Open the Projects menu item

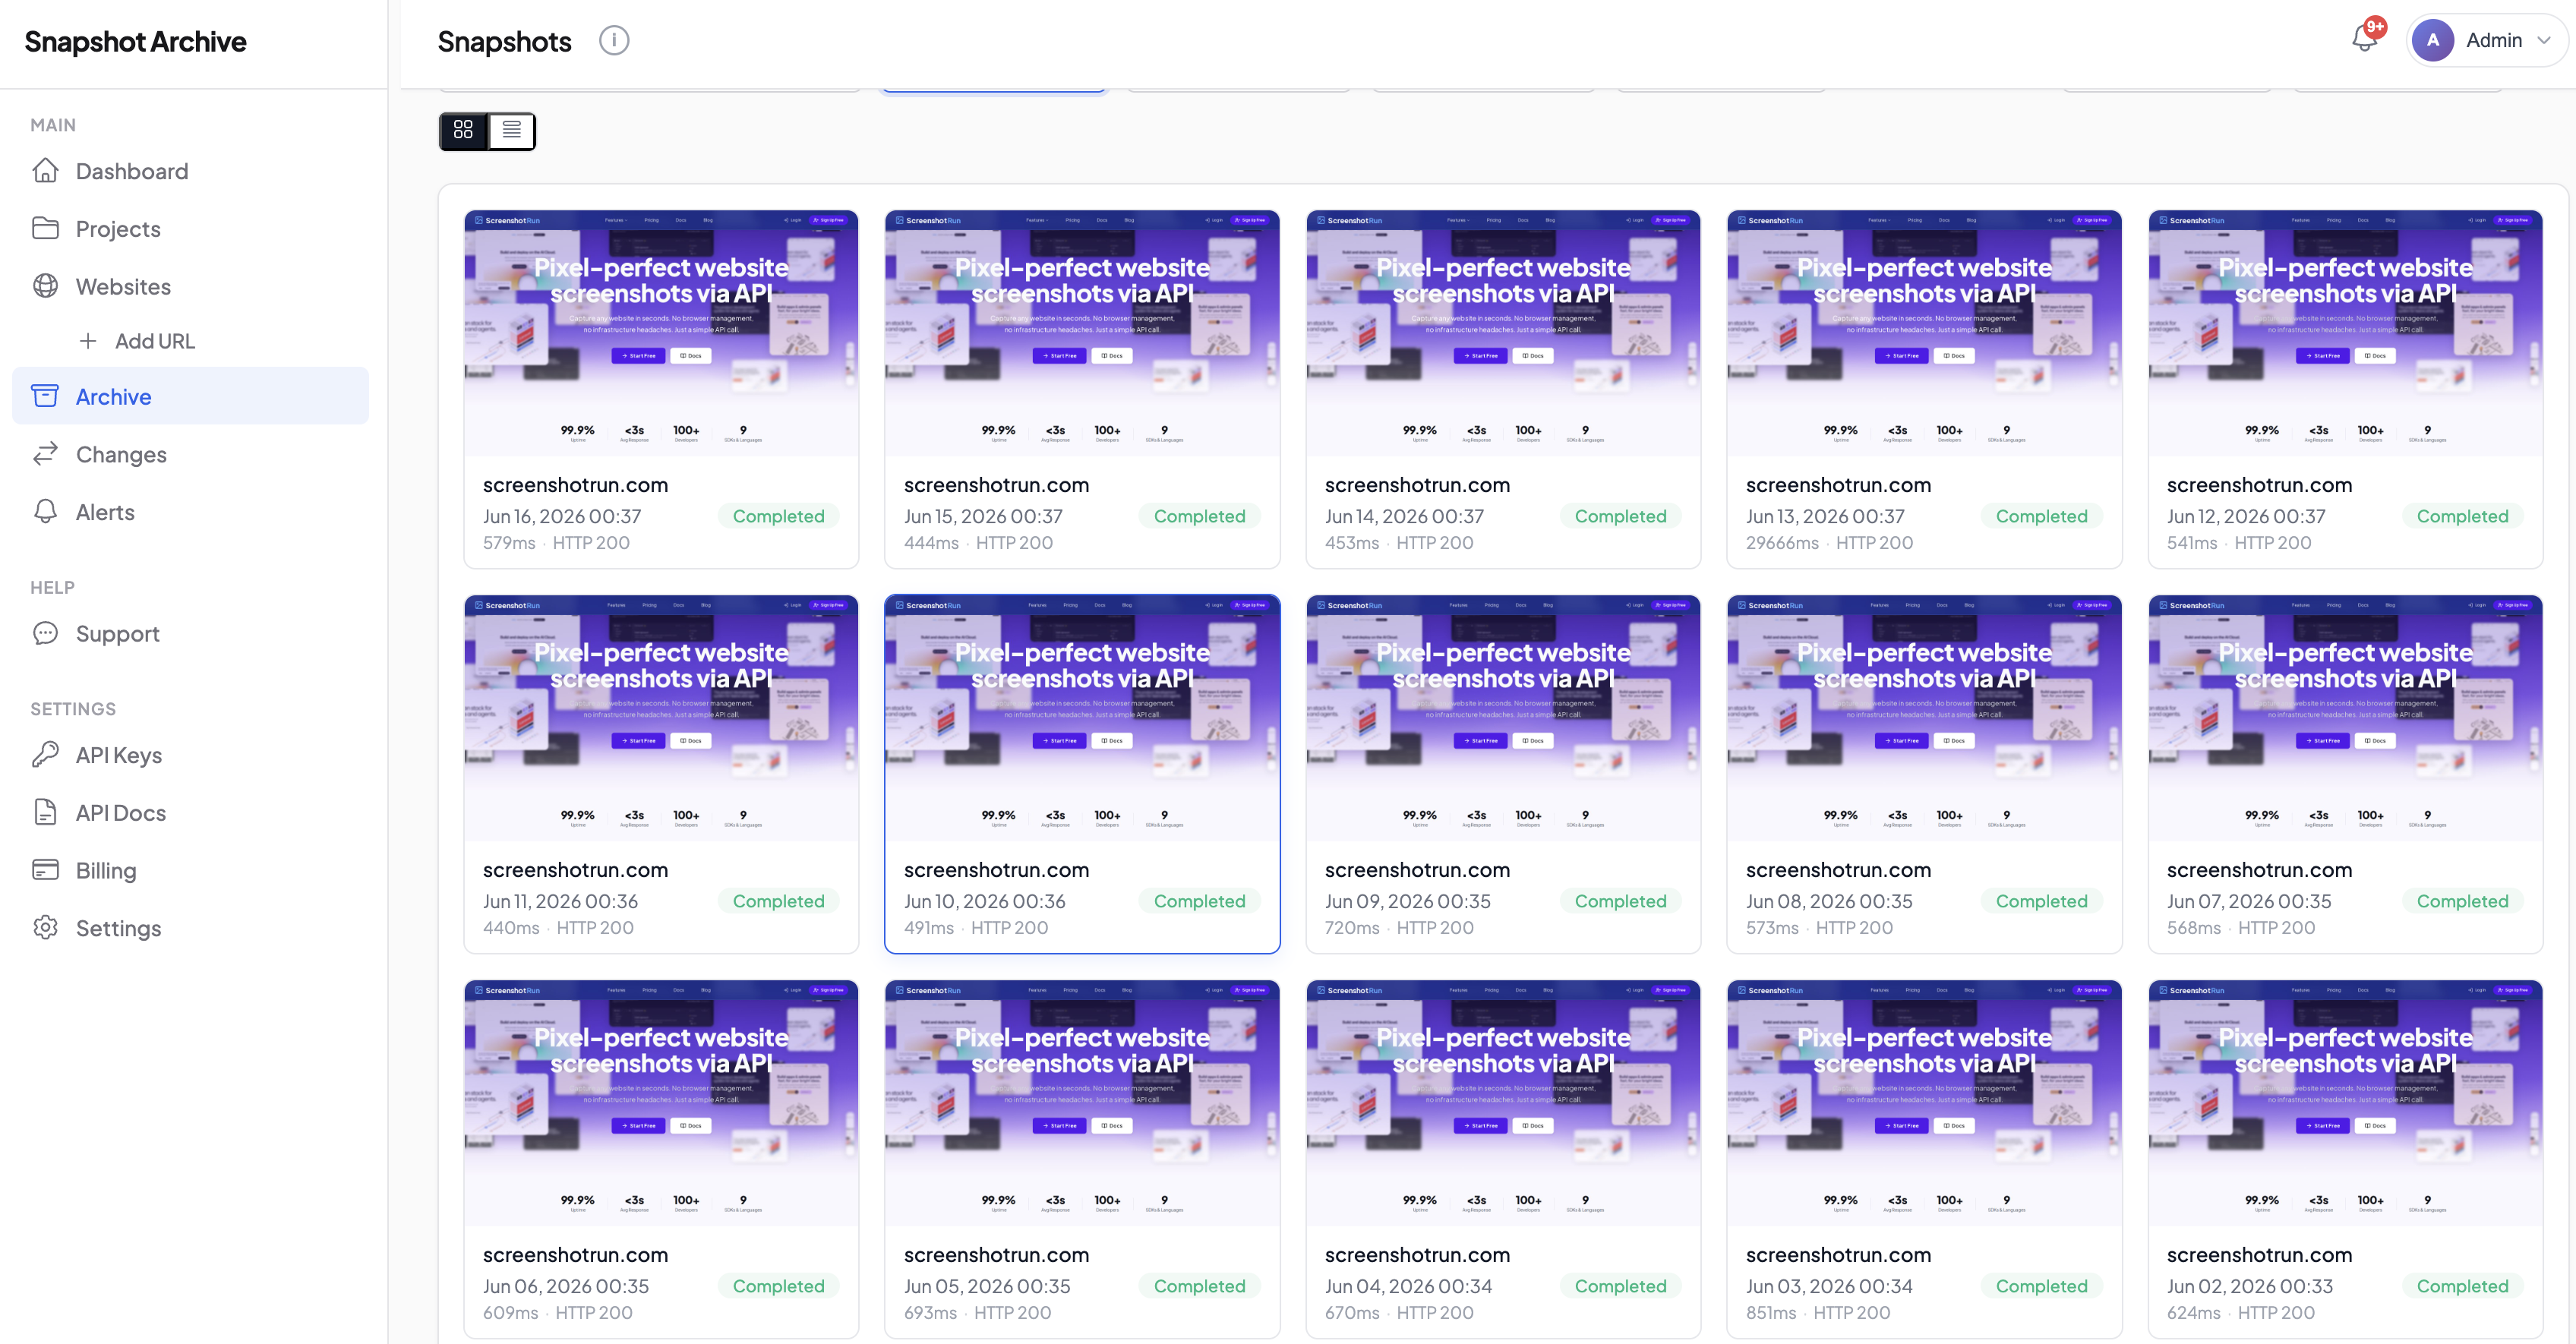[x=190, y=229]
